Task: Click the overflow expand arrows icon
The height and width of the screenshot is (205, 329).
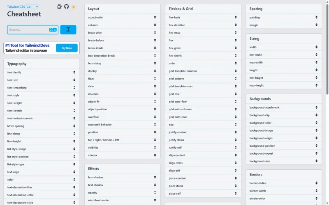Action: pos(155,117)
